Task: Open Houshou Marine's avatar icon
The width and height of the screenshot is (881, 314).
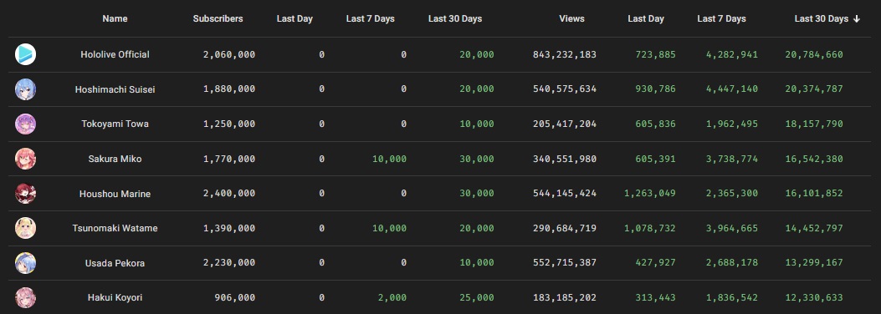Action: 25,194
